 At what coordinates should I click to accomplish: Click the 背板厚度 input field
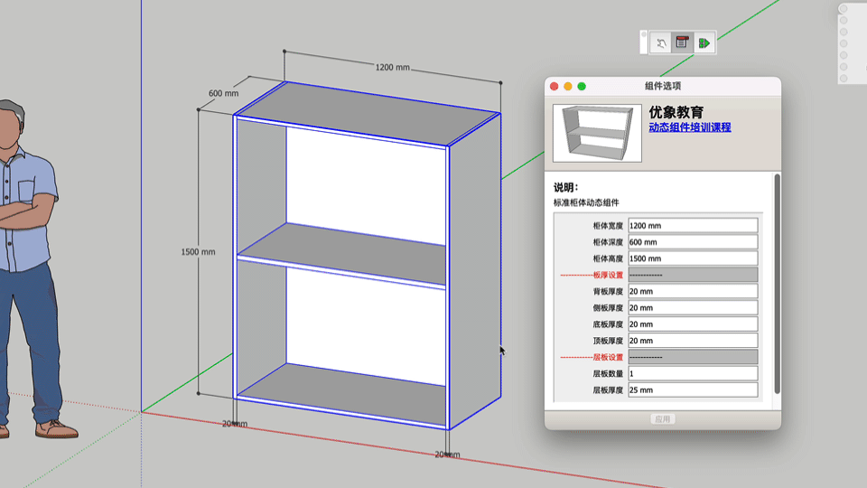point(692,291)
